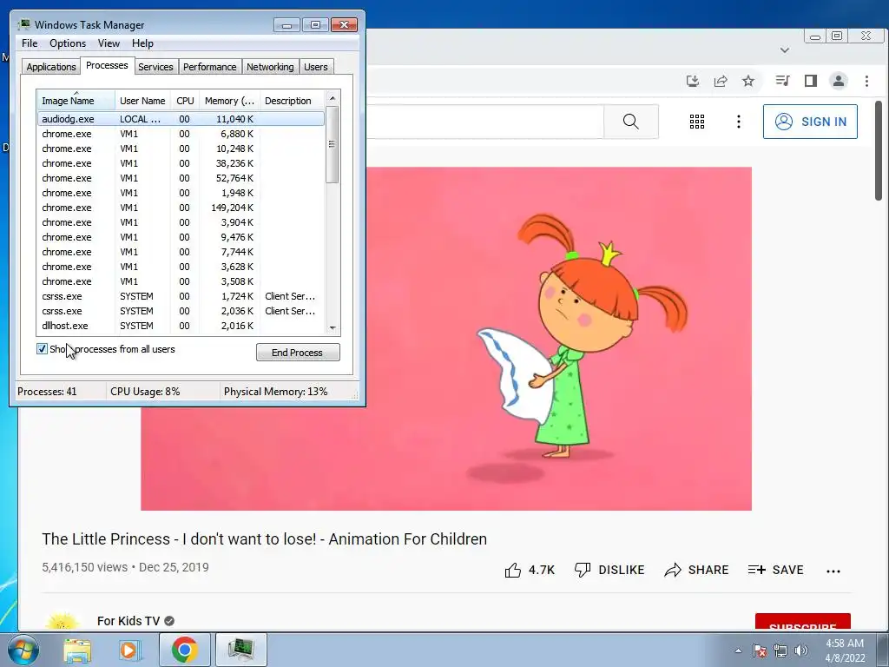Viewport: 889px width, 667px height.
Task: Click the YouTube search input field
Action: (x=484, y=122)
